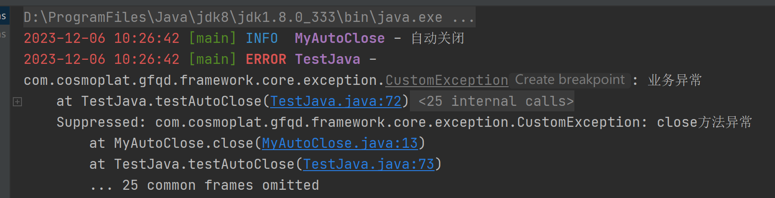
Task: Click the '25 common frames omitted' line
Action: (x=204, y=185)
